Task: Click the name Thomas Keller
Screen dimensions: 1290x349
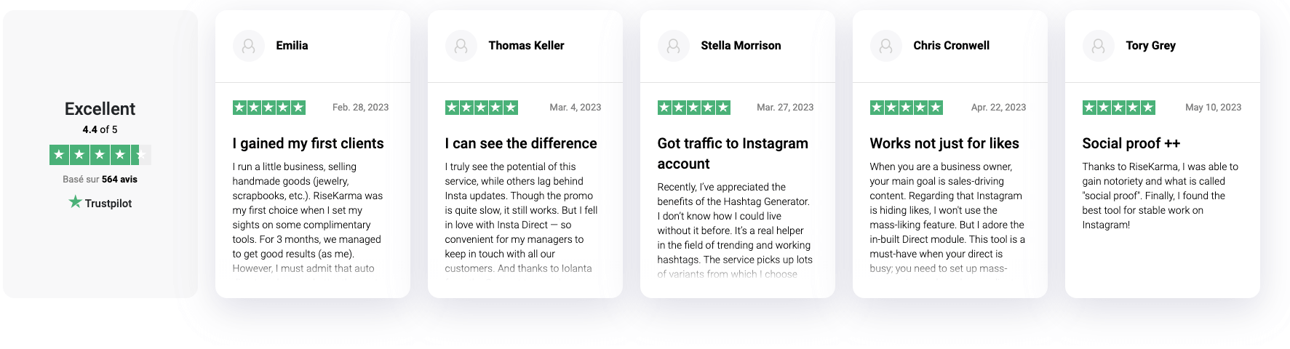Action: 527,45
